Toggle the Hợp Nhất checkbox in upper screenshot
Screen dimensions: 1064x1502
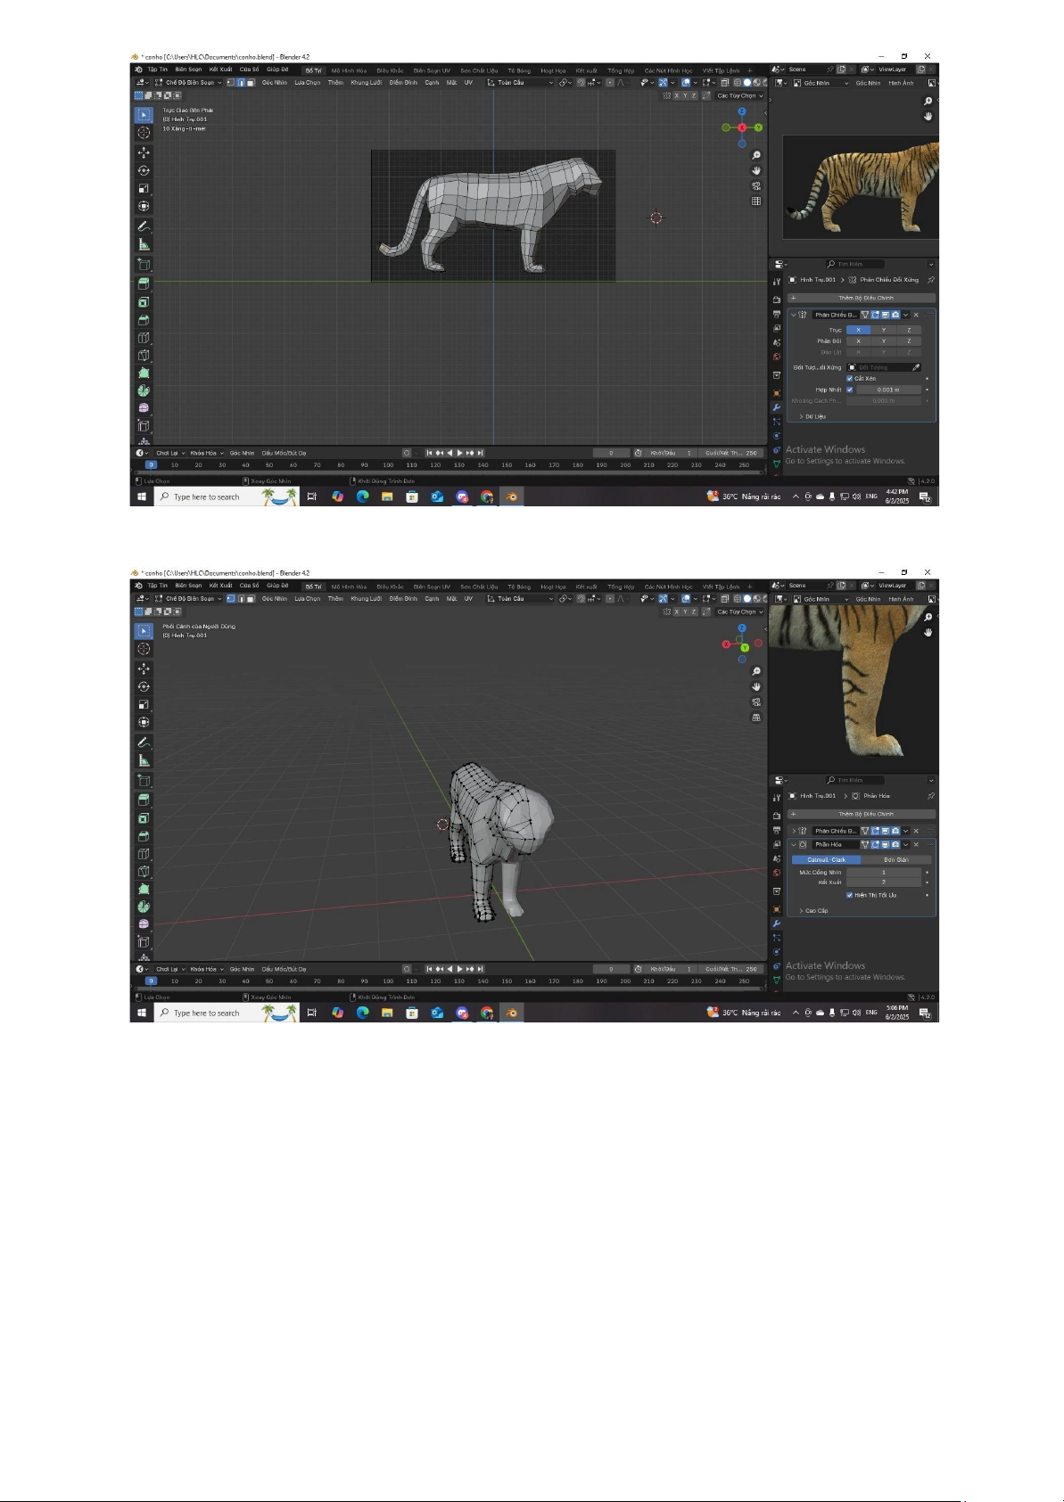(x=850, y=390)
